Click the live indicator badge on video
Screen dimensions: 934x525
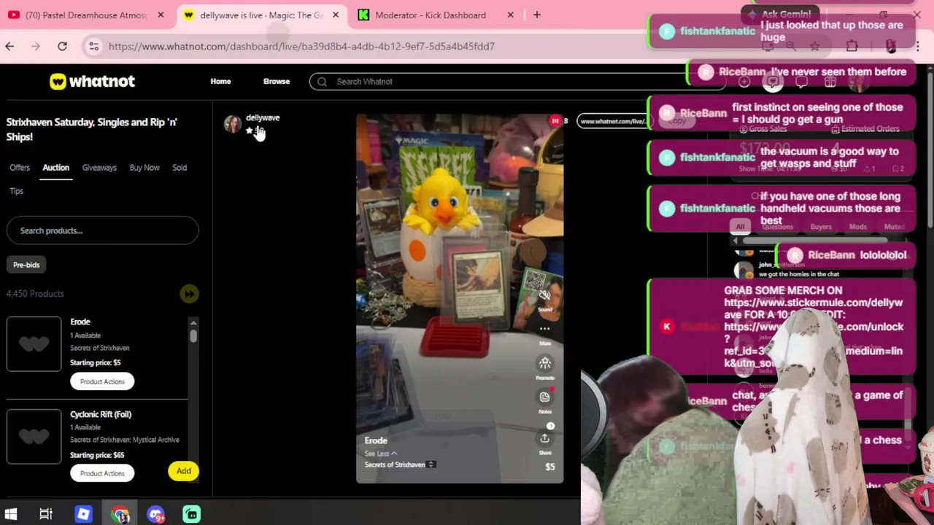click(555, 121)
